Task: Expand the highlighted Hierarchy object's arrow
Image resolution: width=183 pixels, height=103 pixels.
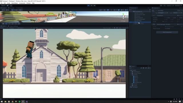Action: pyautogui.click(x=134, y=22)
